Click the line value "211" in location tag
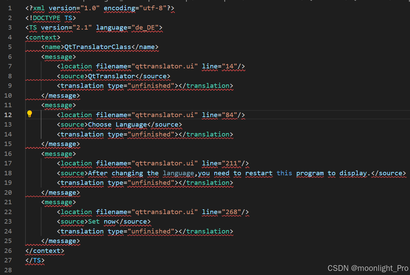410x275 pixels. point(232,163)
